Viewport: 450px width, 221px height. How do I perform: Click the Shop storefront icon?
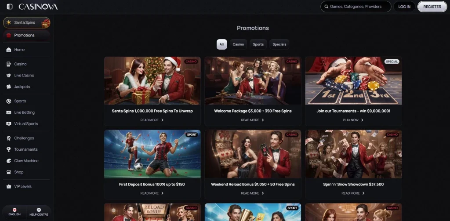(9, 172)
